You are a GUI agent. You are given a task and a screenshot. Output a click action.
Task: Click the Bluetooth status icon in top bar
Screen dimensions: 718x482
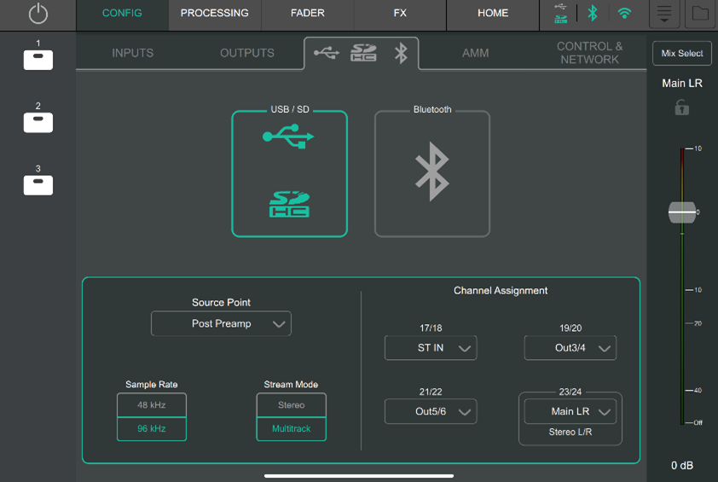click(x=593, y=14)
